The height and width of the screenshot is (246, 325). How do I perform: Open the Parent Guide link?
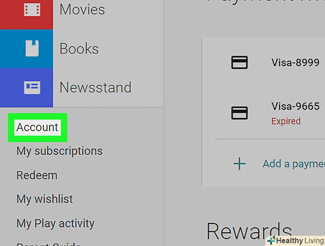click(x=49, y=244)
